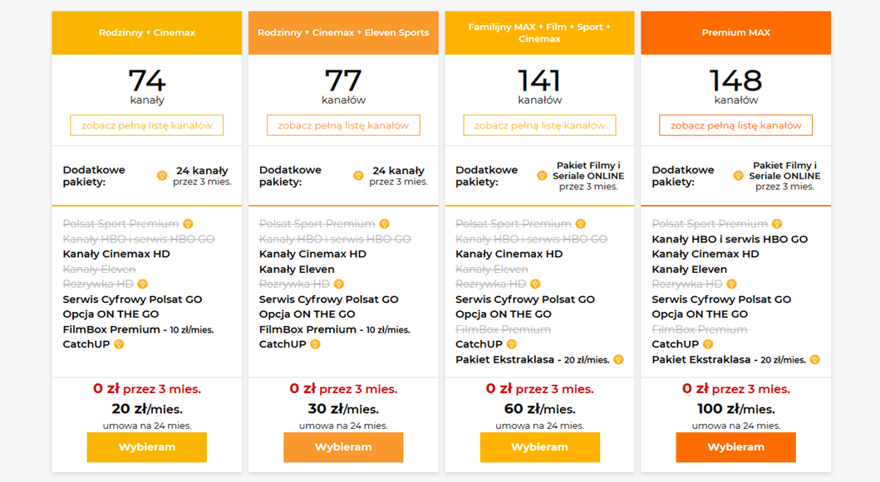Click the 24 kanały bonus icon in Rodzinny + Cinemax
This screenshot has width=880, height=482.
[162, 176]
